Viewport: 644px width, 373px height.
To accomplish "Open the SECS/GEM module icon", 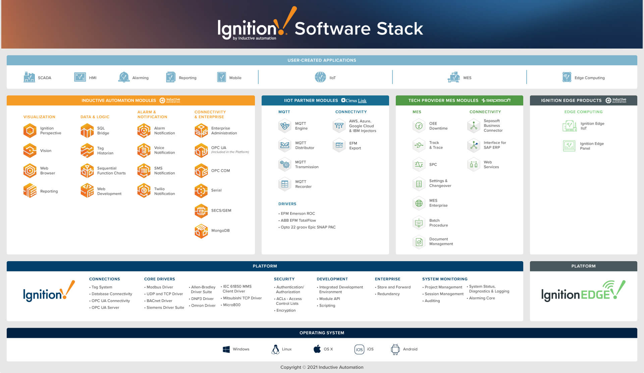I will click(201, 211).
